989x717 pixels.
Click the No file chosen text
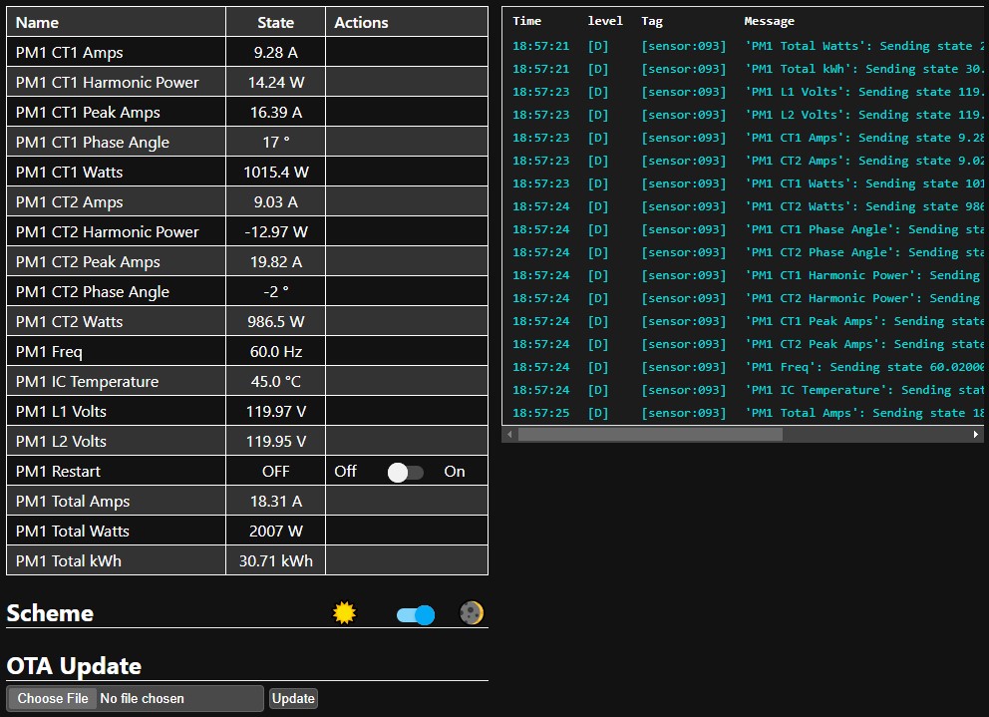coord(142,699)
